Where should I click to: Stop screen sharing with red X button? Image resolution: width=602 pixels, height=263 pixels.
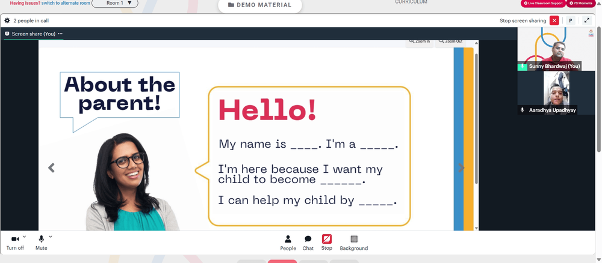(x=554, y=20)
